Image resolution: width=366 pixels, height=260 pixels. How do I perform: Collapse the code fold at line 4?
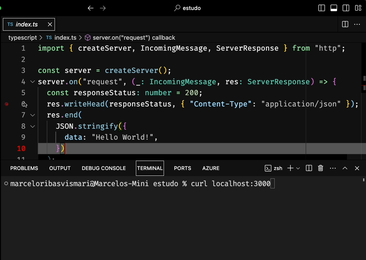point(33,82)
